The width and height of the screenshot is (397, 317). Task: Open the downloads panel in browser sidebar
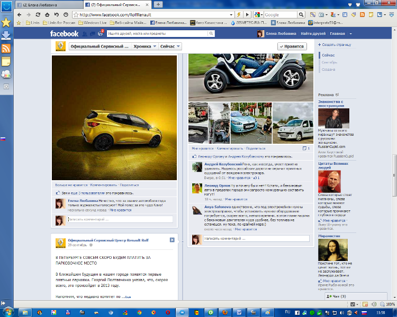pos(6,35)
